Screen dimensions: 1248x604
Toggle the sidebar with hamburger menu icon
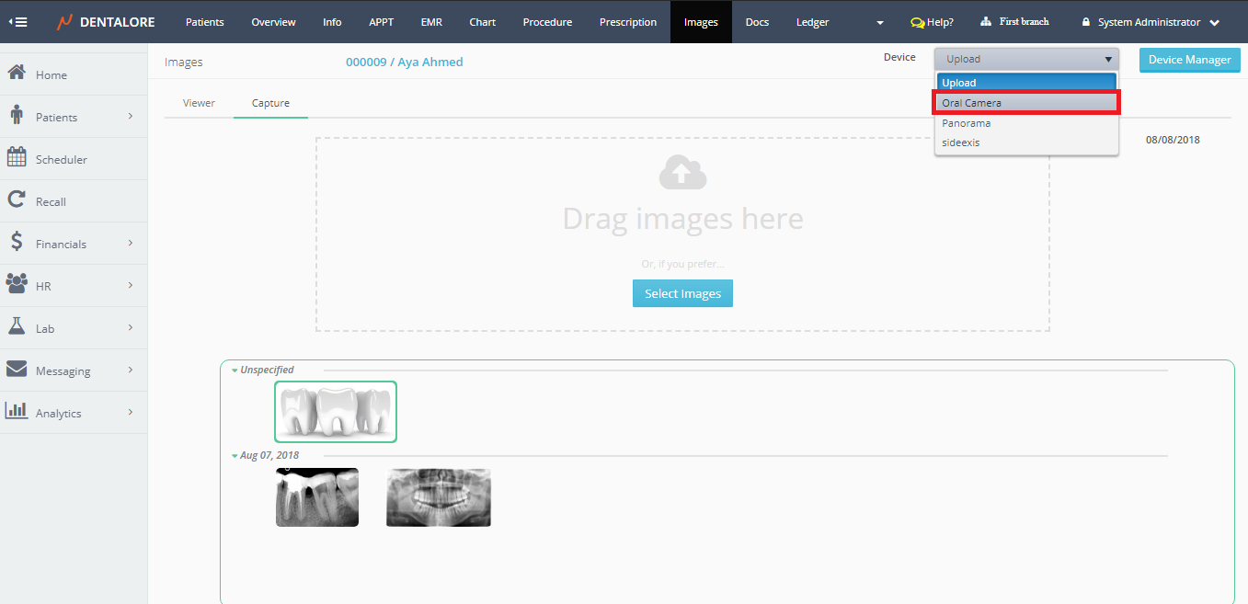tap(17, 22)
